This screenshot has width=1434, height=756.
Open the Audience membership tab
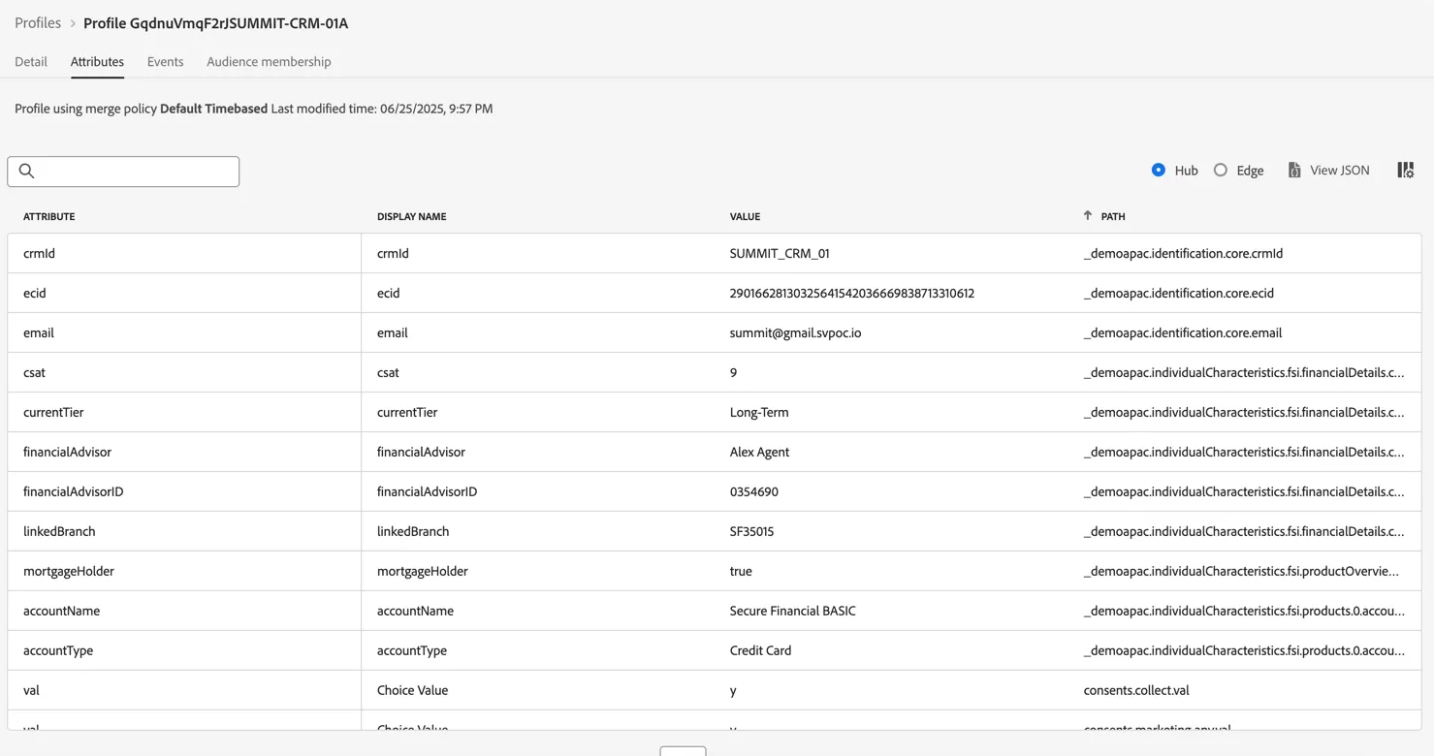click(269, 61)
